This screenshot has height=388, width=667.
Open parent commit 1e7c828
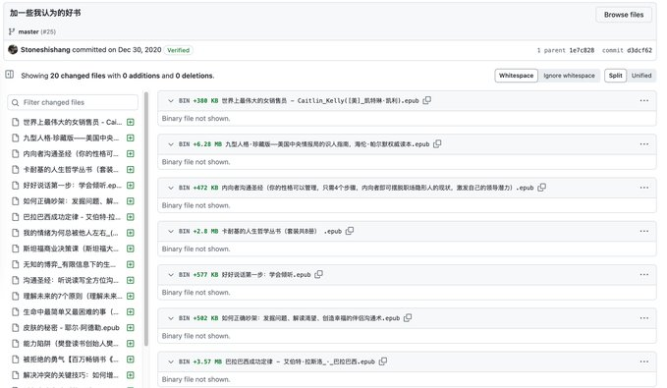(x=582, y=50)
